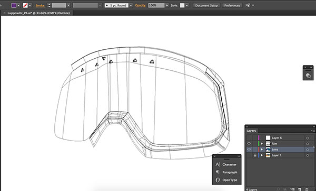
Task: Click the orange Stroke label link
Action: click(x=41, y=6)
